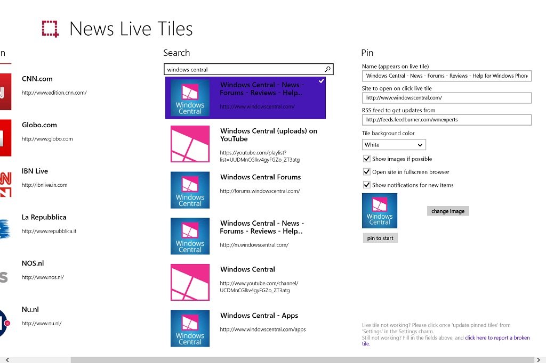This screenshot has width=546, height=363.
Task: Select the highlighted Windows Central News result icon
Action: coord(190,98)
